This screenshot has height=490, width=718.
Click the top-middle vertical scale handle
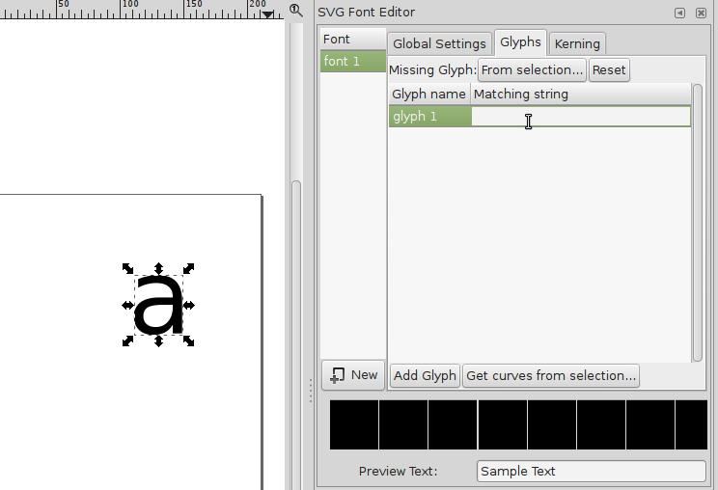158,267
